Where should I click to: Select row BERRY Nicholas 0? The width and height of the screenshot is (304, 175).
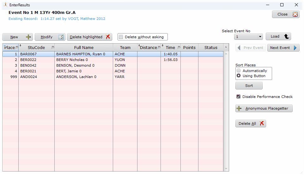click(113, 60)
